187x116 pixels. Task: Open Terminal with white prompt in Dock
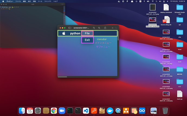point(78,111)
